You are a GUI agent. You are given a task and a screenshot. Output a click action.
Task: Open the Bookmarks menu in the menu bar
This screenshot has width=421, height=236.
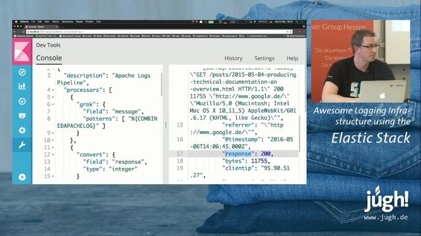coord(67,22)
